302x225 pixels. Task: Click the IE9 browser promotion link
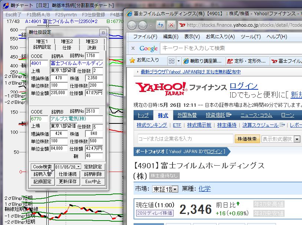click(191, 72)
